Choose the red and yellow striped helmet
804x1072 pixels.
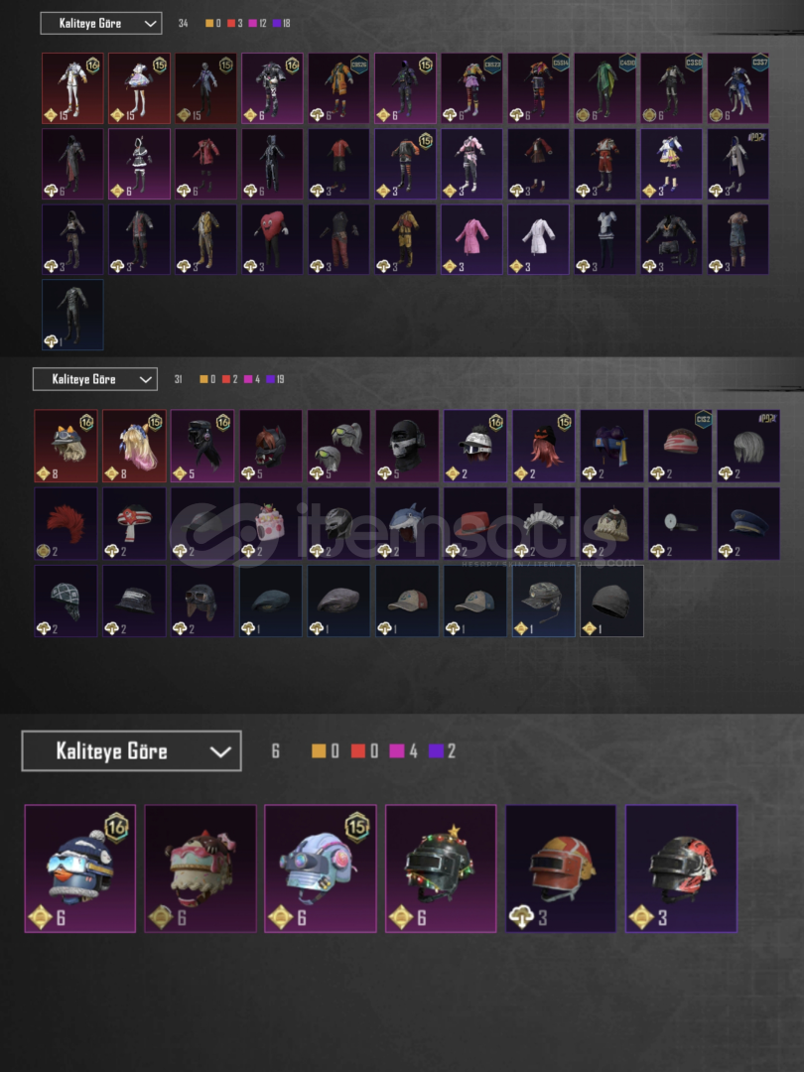tap(561, 869)
